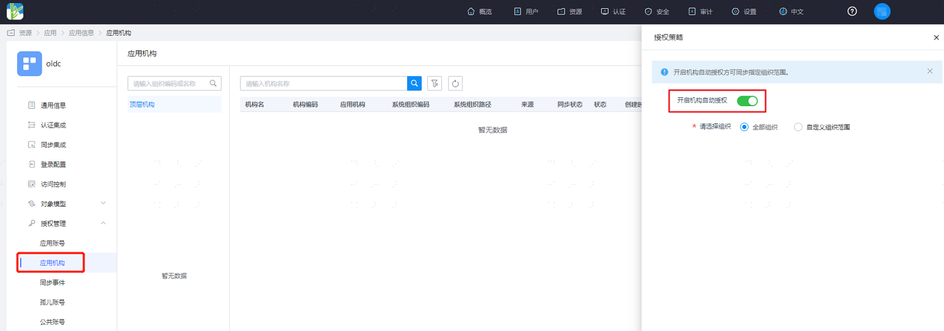Go to 应用信息 in the breadcrumb
Viewport: 944px width, 331px height.
point(81,33)
